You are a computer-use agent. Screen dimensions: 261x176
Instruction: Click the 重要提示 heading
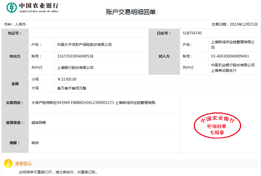[23, 164]
